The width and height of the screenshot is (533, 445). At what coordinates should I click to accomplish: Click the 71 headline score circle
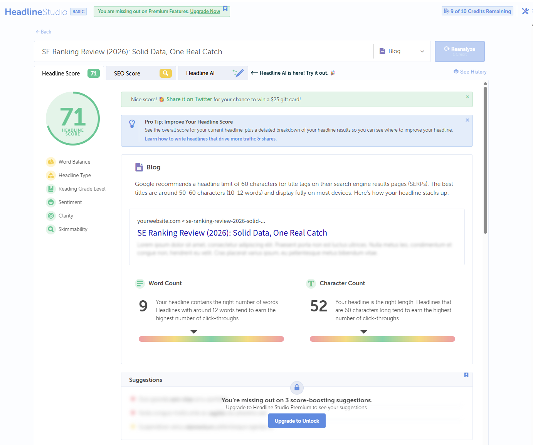73,119
